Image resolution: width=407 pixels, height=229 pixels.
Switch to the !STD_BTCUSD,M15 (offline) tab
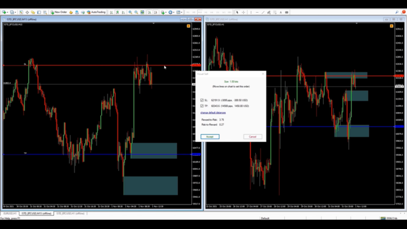pos(36,213)
